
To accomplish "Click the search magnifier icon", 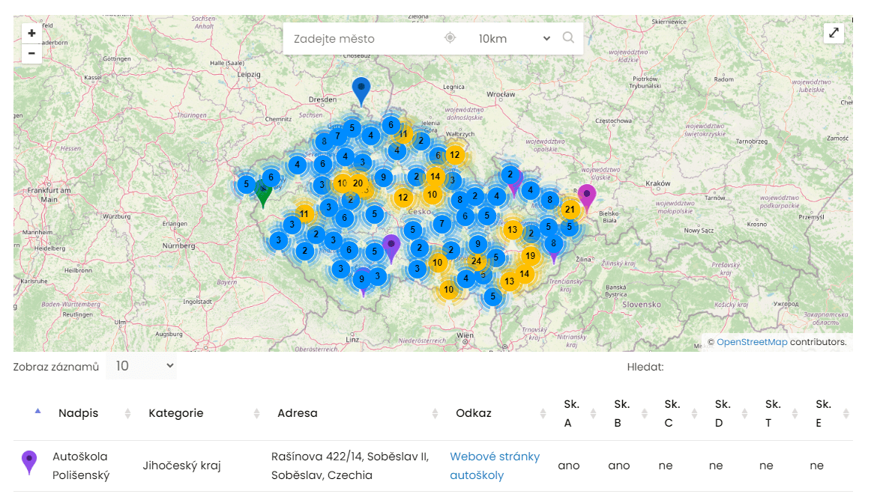I will click(x=568, y=38).
